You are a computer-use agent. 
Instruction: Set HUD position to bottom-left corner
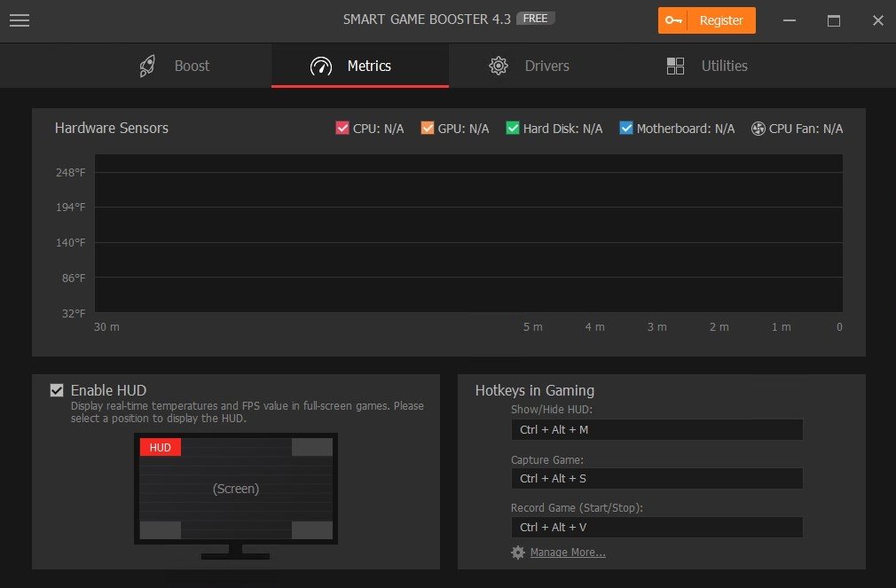click(161, 530)
